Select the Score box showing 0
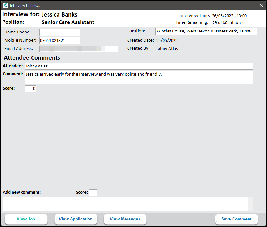The height and width of the screenshot is (227, 267). [x=30, y=89]
